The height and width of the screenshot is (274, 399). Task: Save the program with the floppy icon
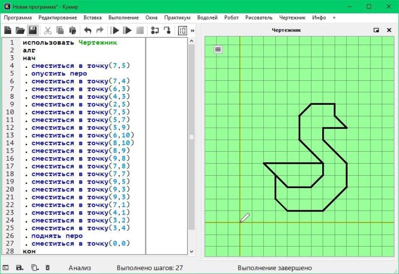point(32,30)
